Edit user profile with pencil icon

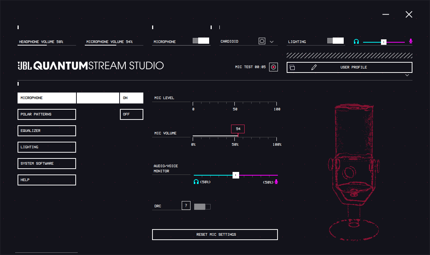[x=314, y=67]
